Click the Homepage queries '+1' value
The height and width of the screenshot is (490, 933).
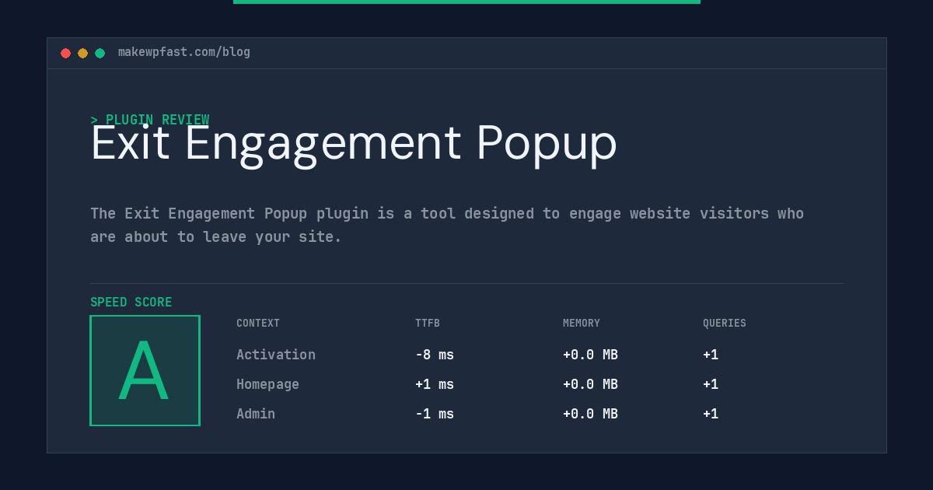click(x=711, y=384)
